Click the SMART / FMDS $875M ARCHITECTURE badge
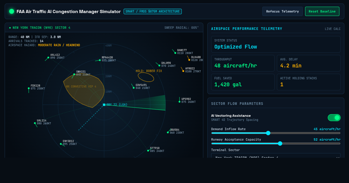This screenshot has height=183, width=349. (153, 11)
